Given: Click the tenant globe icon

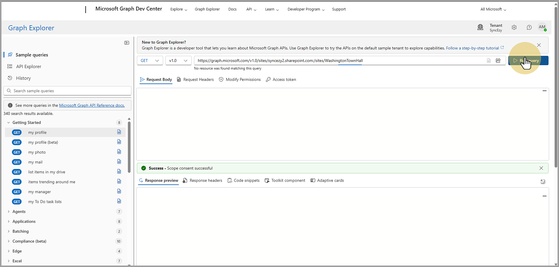Looking at the screenshot, I should coord(480,27).
